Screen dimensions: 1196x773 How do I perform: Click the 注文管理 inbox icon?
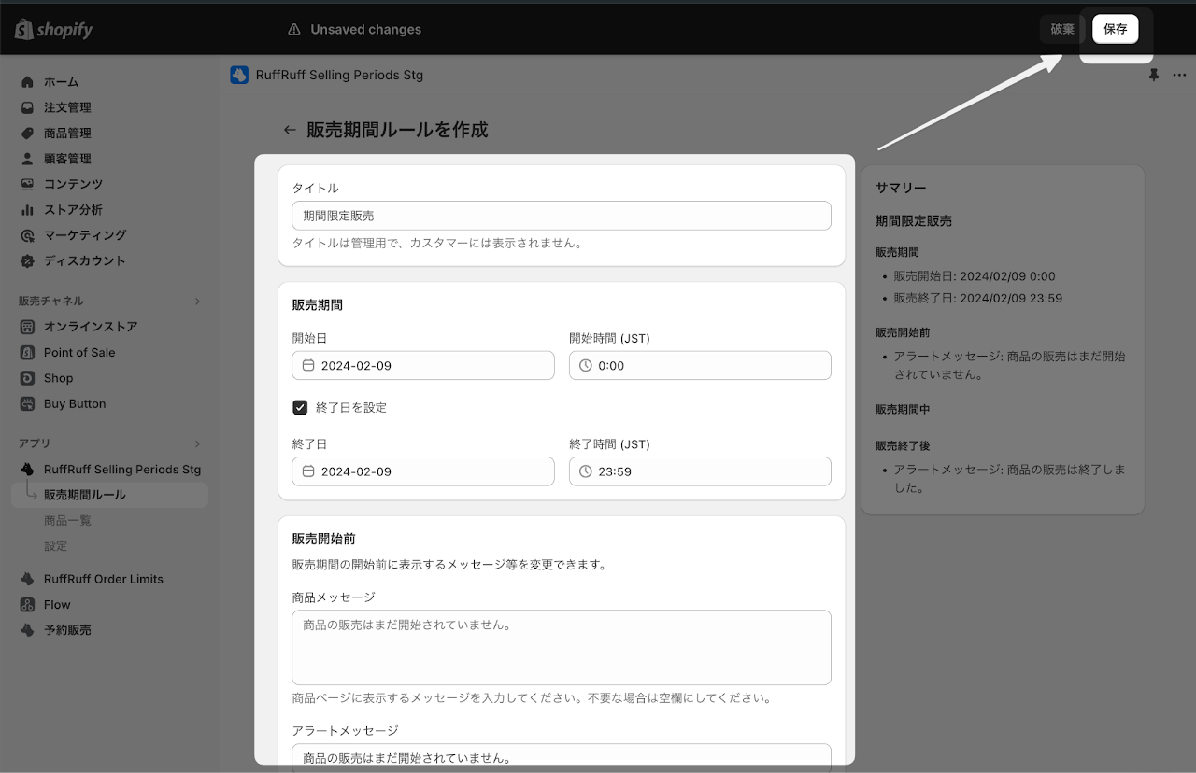(x=27, y=107)
